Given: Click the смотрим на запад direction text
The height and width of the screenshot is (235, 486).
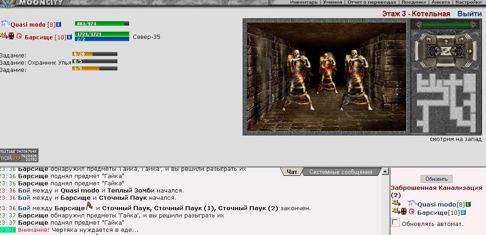Looking at the screenshot, I should point(456,139).
